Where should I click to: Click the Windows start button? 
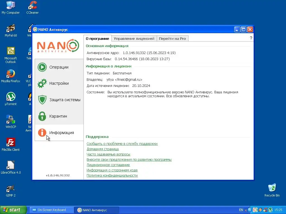point(13,210)
